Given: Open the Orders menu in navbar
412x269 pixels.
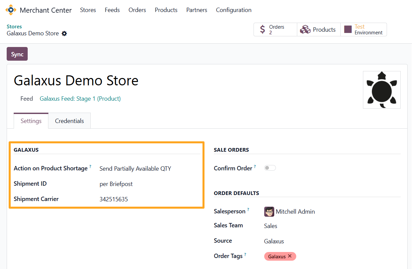Looking at the screenshot, I should (x=137, y=10).
